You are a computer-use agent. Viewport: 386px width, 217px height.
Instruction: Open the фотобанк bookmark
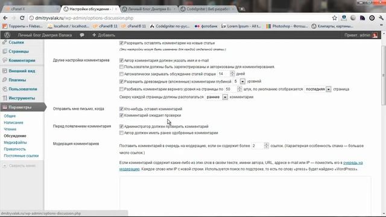point(206,26)
